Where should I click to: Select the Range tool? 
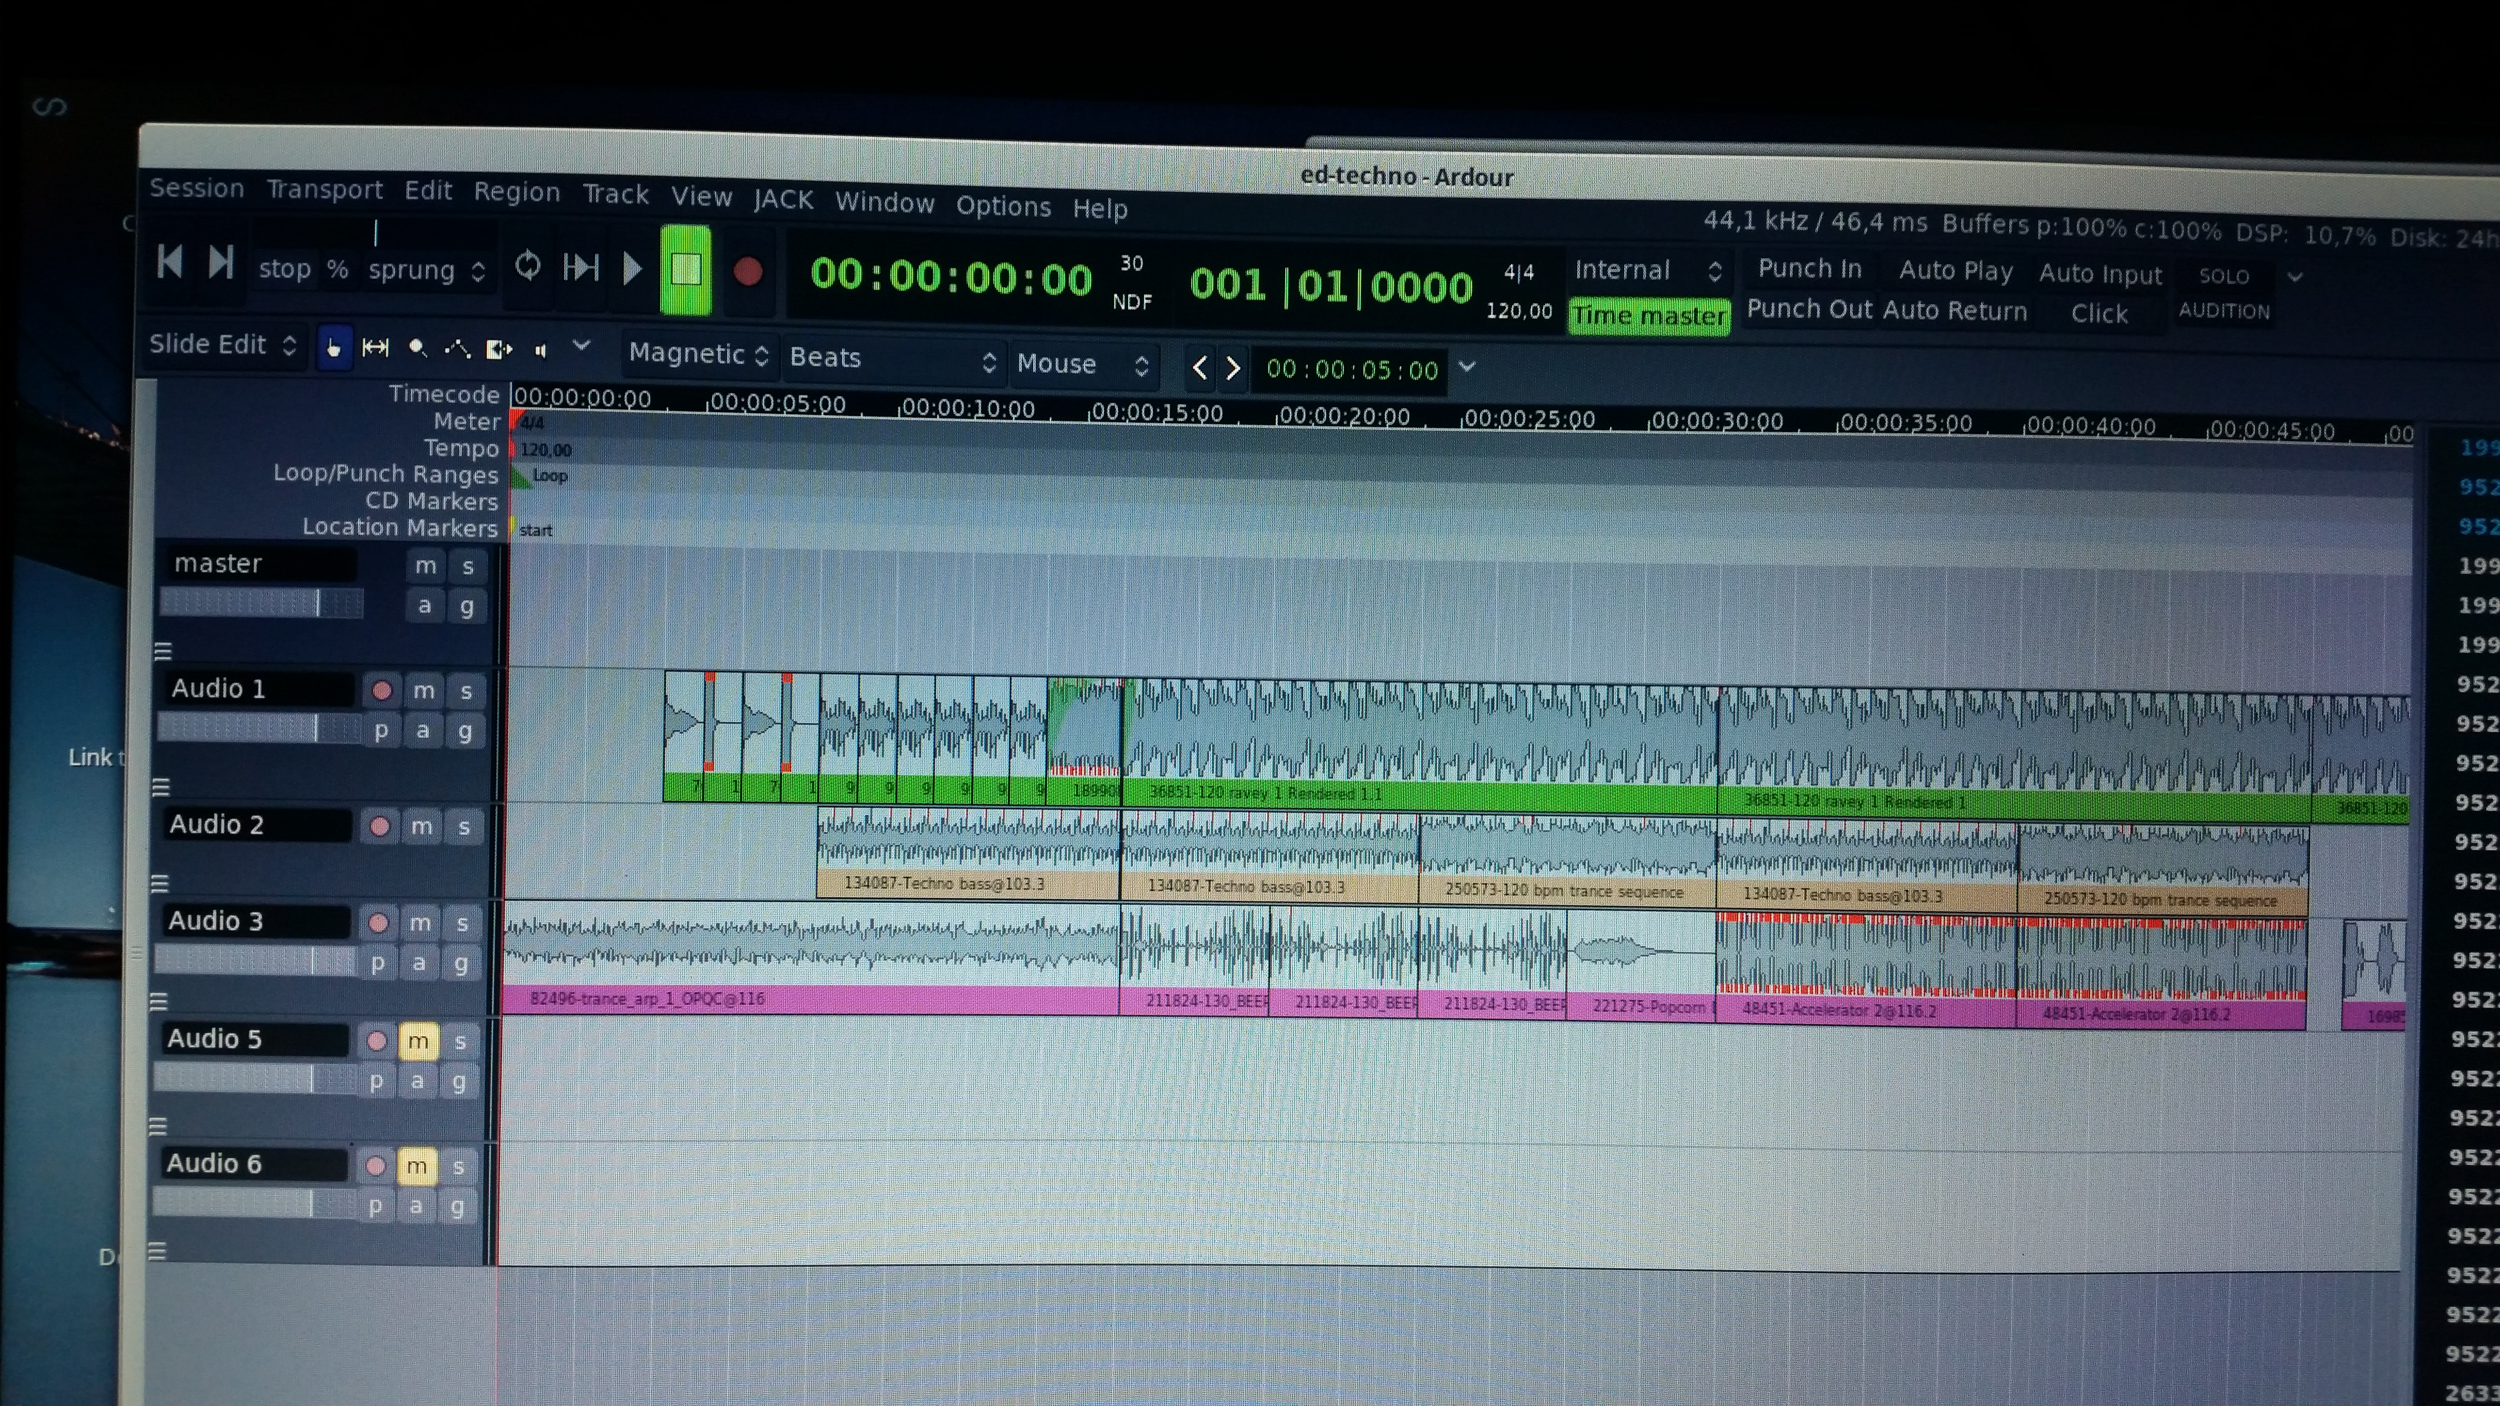375,347
